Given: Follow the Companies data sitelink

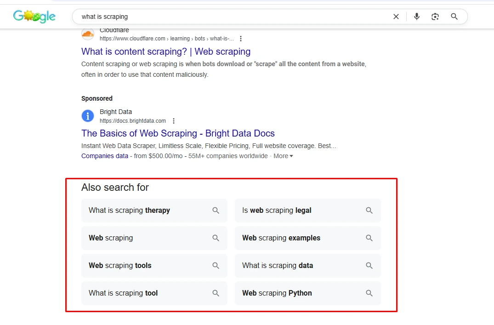Looking at the screenshot, I should pos(105,156).
